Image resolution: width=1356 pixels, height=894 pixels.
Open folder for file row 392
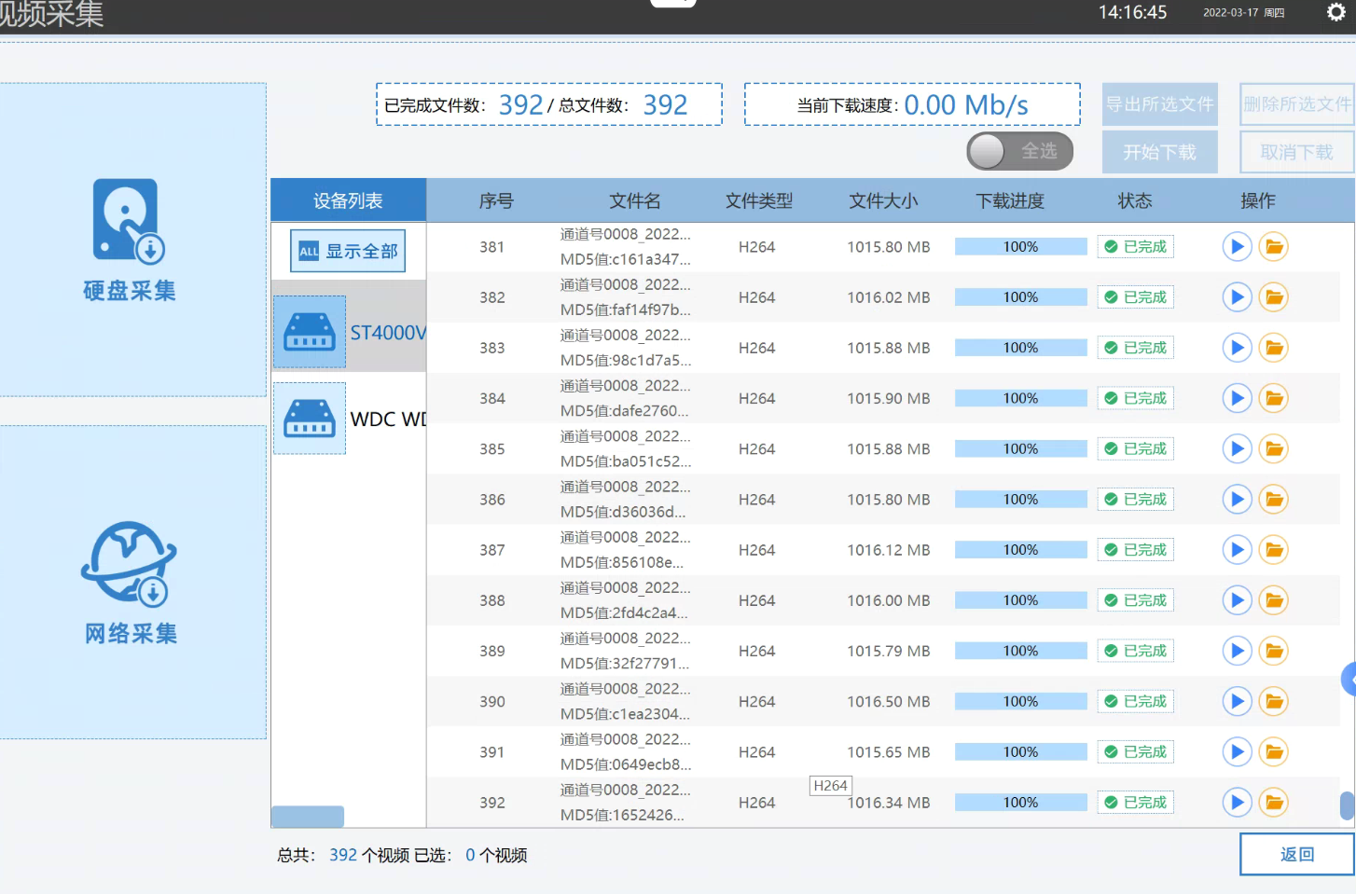pos(1274,802)
